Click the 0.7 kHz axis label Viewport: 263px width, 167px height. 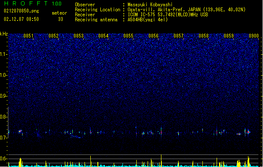pos(4,138)
